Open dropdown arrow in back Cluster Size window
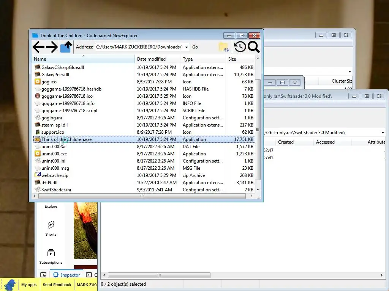This screenshot has width=389, height=291. pos(349,72)
